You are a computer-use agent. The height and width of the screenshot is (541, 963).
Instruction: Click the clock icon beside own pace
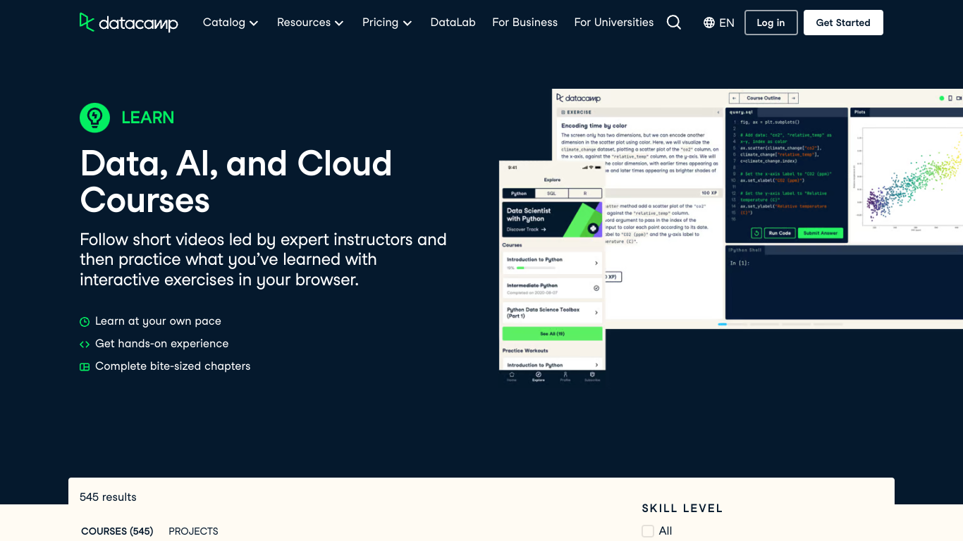(x=85, y=322)
